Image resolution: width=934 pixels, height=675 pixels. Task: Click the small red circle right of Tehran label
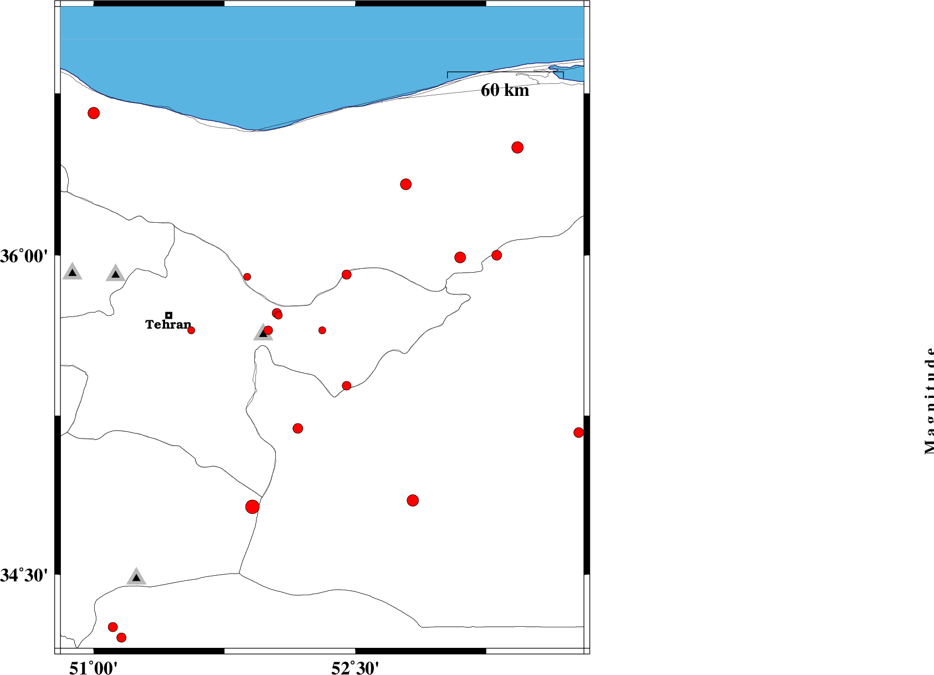pos(191,330)
